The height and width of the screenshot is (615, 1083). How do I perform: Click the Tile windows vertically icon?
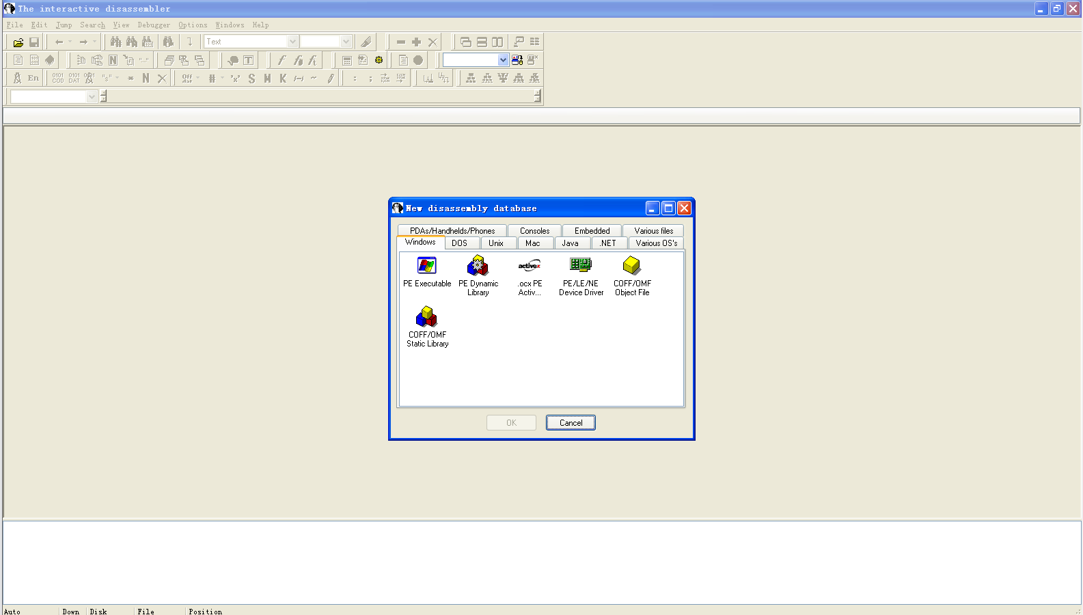coord(497,42)
